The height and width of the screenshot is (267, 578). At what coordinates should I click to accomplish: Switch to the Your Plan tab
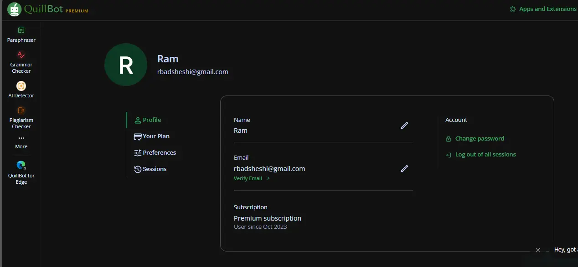[x=152, y=136]
